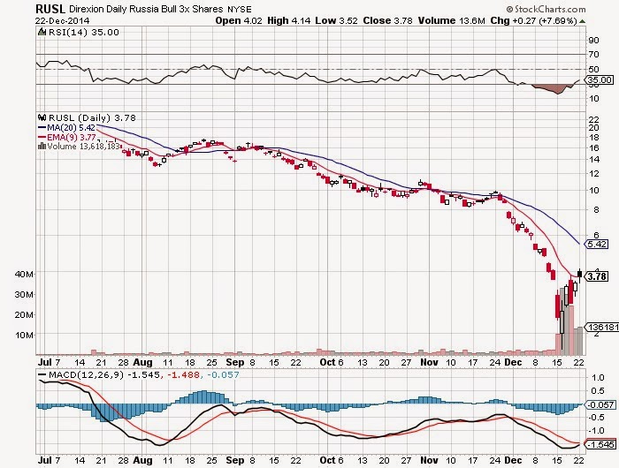Click the Volume 13.6M header value
The image size is (619, 468).
point(451,21)
